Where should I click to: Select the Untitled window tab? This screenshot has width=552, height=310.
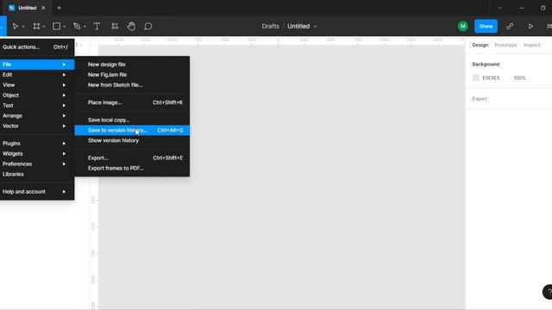click(x=27, y=8)
